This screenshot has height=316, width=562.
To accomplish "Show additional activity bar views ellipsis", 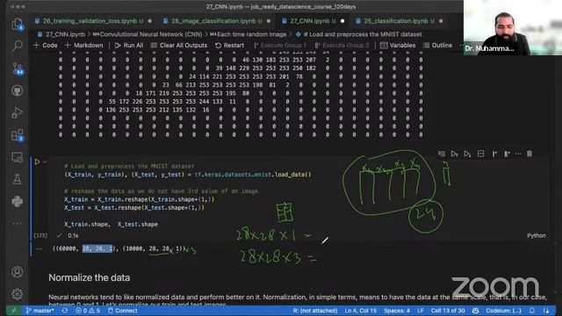I will tap(17, 223).
